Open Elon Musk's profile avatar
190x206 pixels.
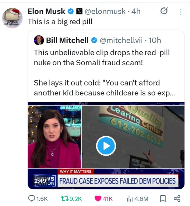coord(12,18)
